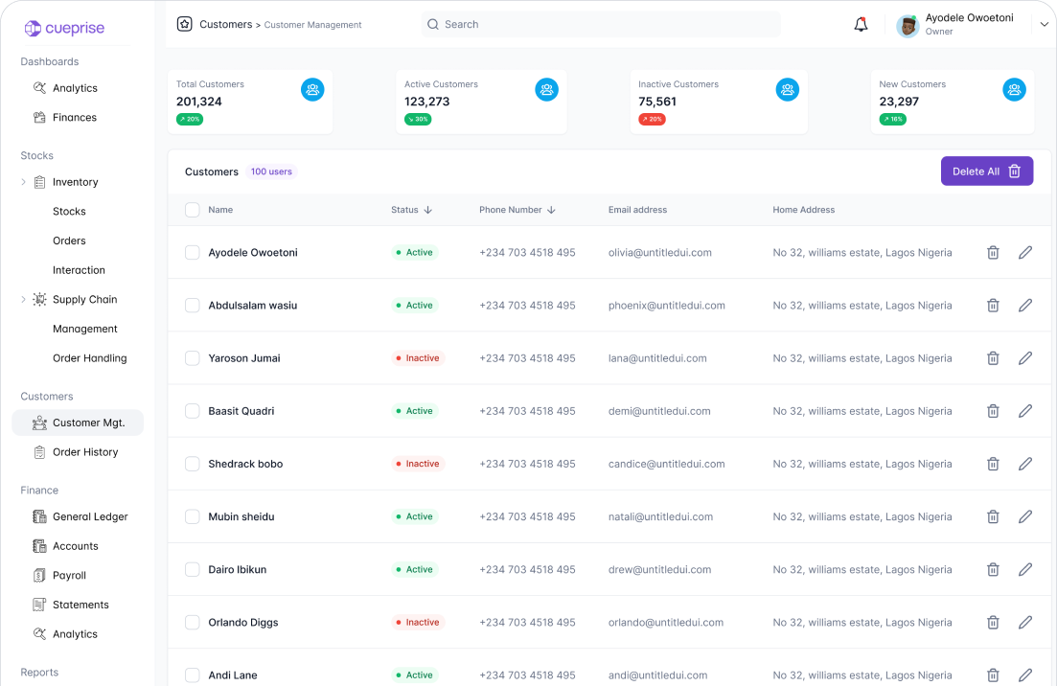Click the Customers breadcrumb link
This screenshot has height=686, width=1057.
pyautogui.click(x=225, y=24)
